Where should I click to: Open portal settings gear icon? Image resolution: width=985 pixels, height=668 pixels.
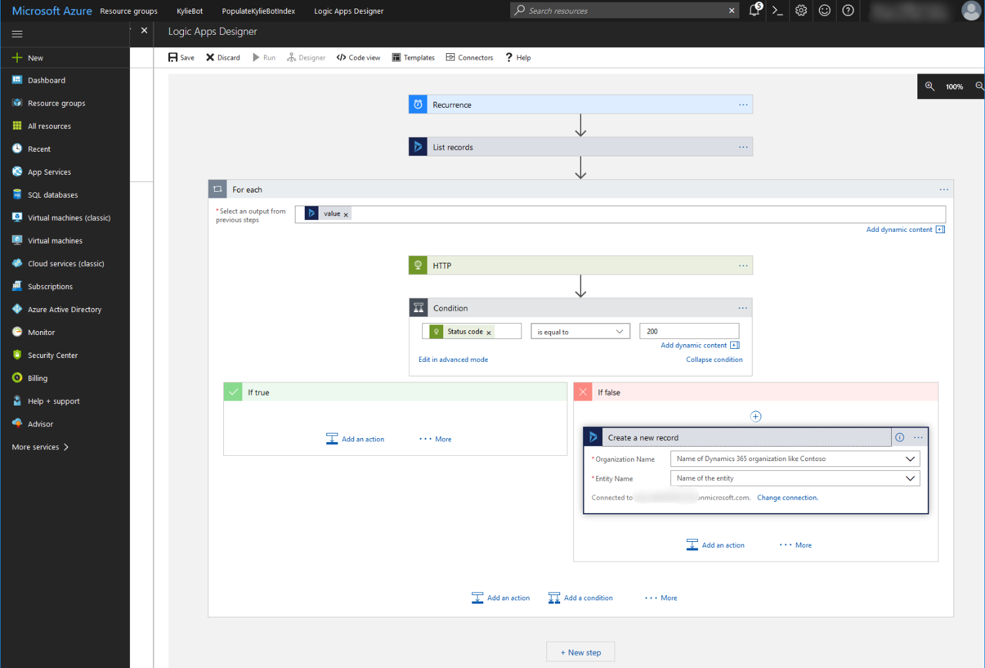[801, 11]
